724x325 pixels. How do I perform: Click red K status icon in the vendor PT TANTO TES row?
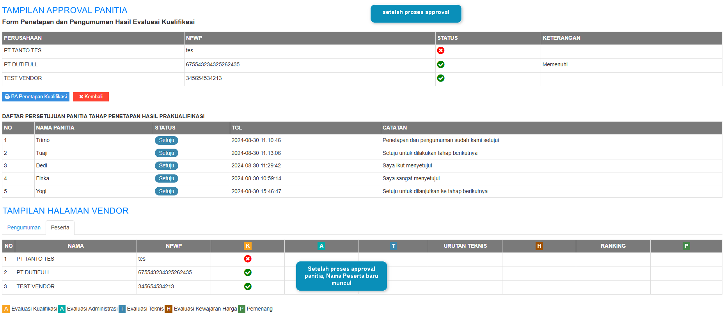pos(248,259)
